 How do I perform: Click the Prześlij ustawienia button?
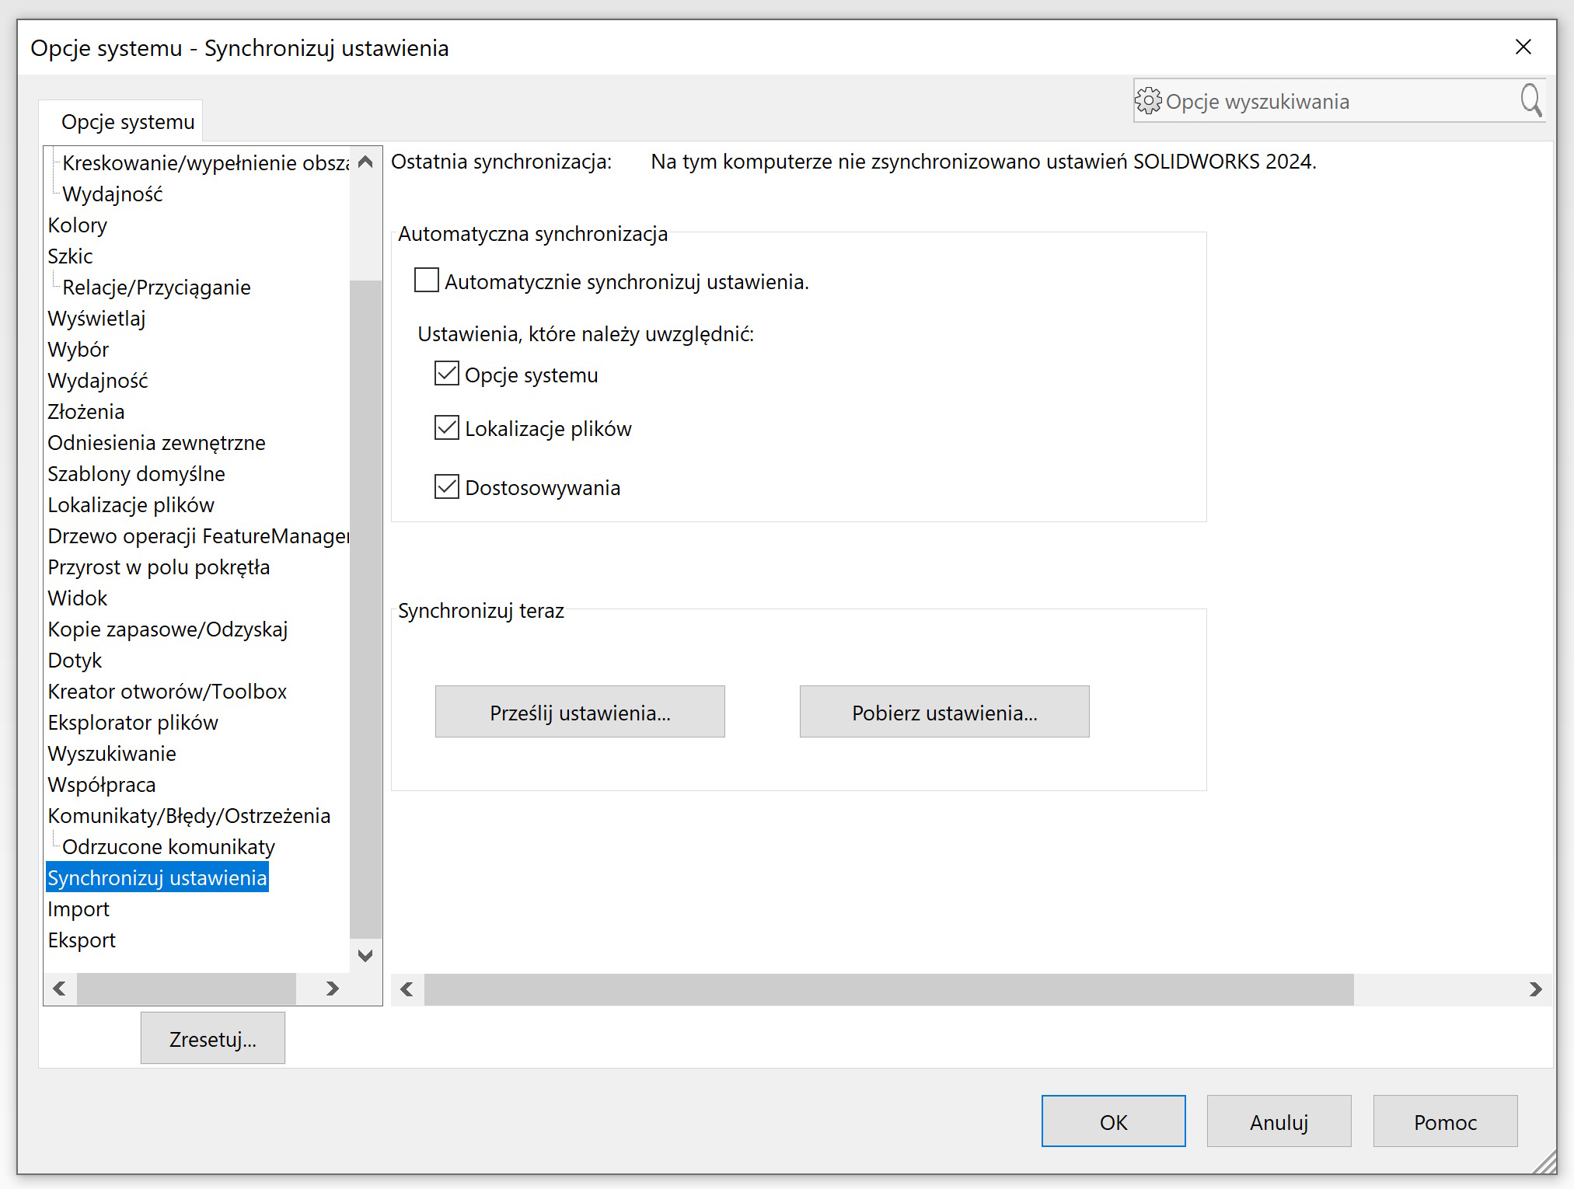[580, 712]
